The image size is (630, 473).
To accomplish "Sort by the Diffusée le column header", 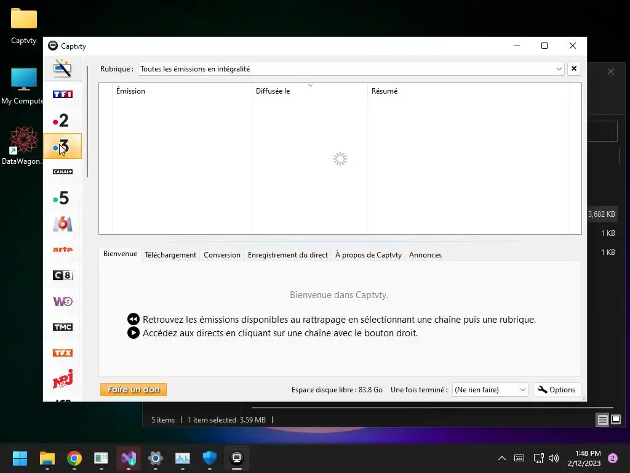I will click(x=309, y=91).
